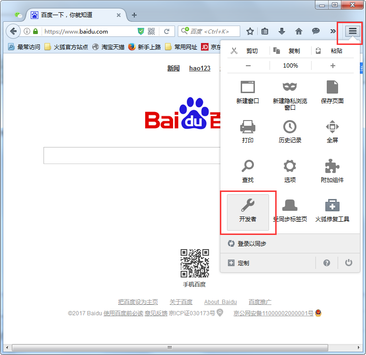The width and height of the screenshot is (366, 355).
Task: Click 意见反馈 link
Action: pyautogui.click(x=156, y=313)
